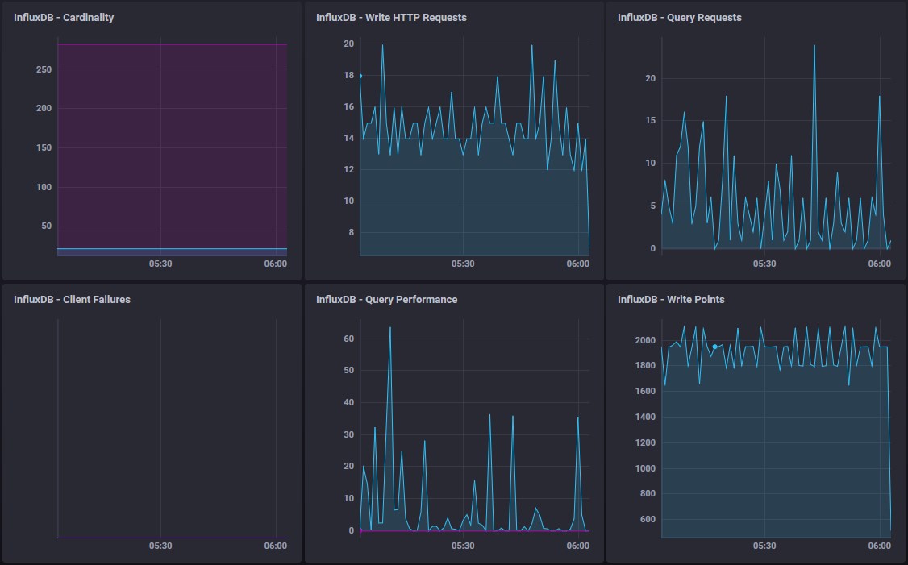Image resolution: width=908 pixels, height=565 pixels.
Task: Click the purple filled area in Cardinality graph
Action: click(172, 146)
